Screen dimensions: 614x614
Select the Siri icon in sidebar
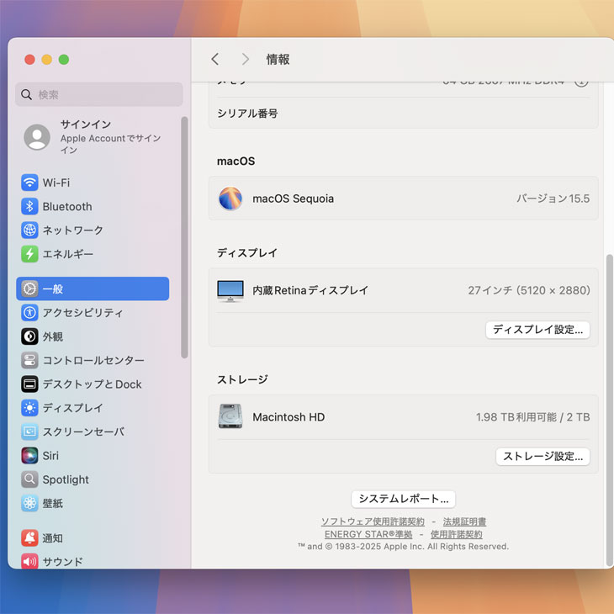(29, 455)
